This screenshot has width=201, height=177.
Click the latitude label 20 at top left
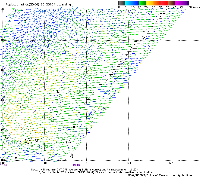pos(2,9)
